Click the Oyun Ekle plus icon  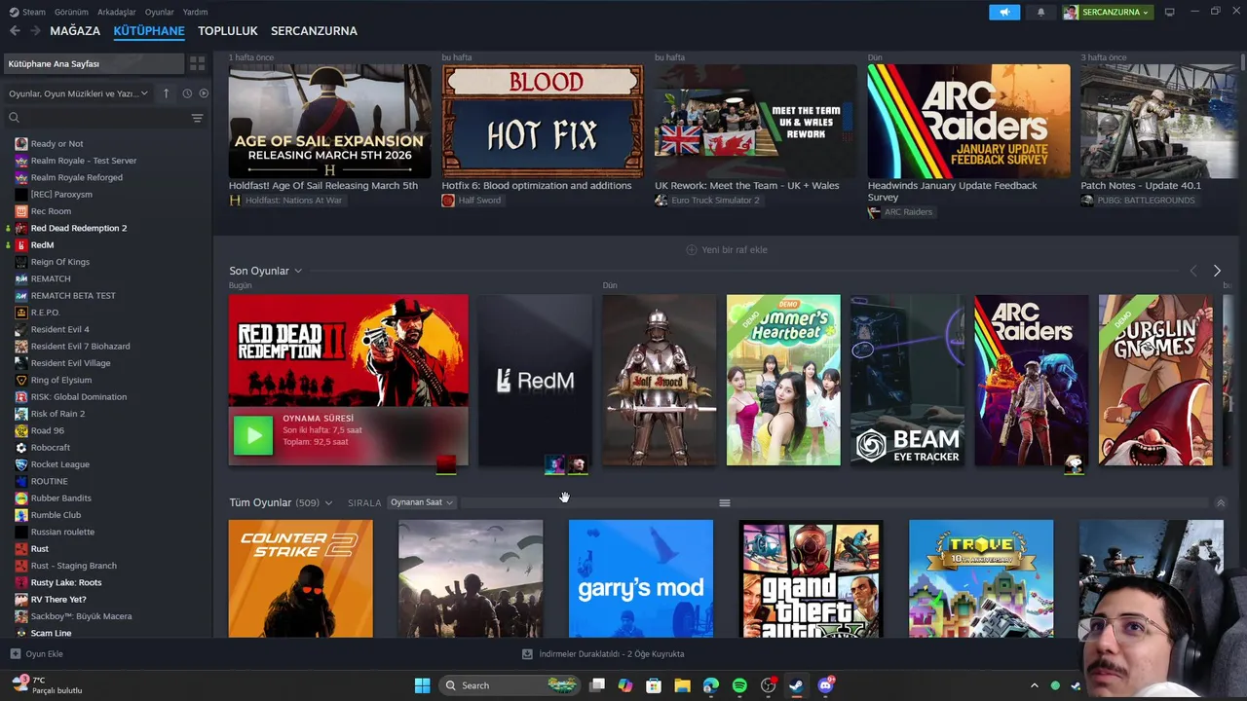coord(15,654)
